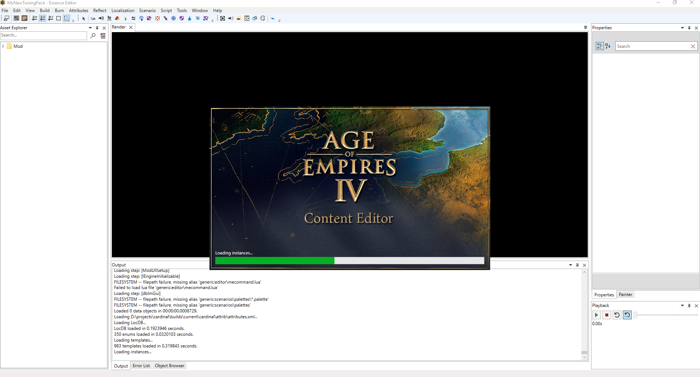This screenshot has height=377, width=700.
Task: Click the paint palette toolbar icon
Action: tap(263, 18)
